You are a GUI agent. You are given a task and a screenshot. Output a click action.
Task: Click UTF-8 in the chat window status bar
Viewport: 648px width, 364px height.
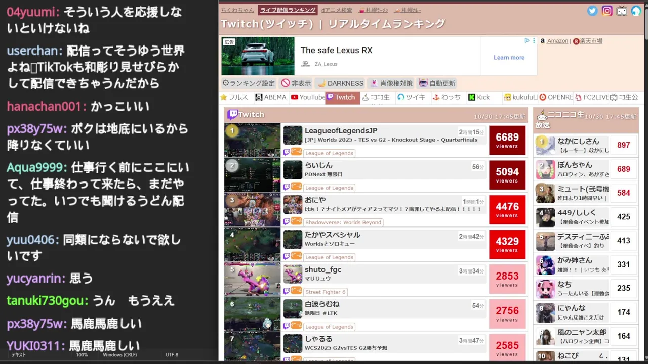click(172, 355)
